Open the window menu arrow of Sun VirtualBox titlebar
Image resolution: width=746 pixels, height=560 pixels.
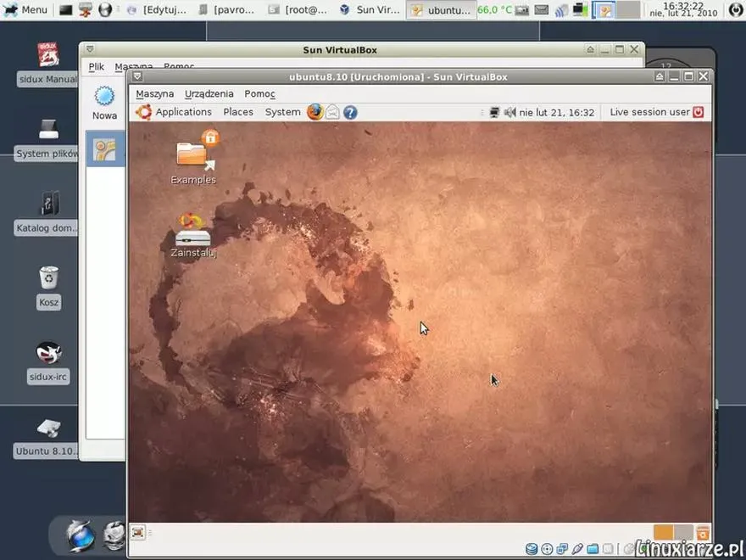tap(90, 49)
